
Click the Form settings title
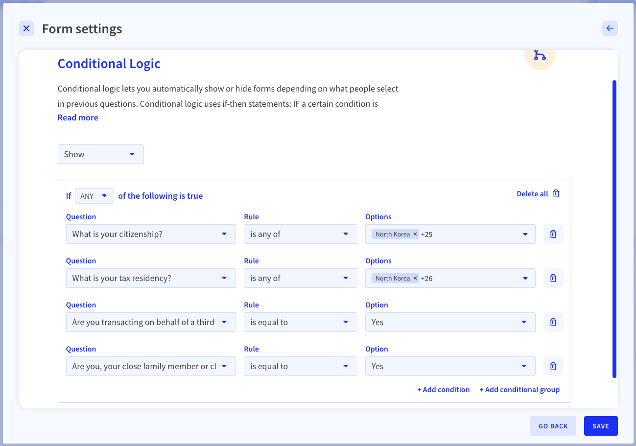point(82,29)
